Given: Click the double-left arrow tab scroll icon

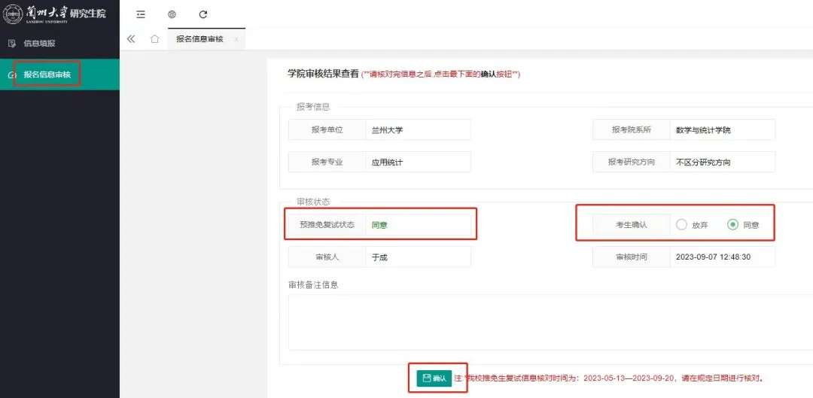Looking at the screenshot, I should coord(131,39).
